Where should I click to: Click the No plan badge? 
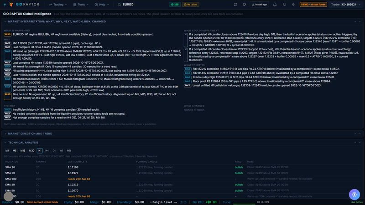point(190,5)
